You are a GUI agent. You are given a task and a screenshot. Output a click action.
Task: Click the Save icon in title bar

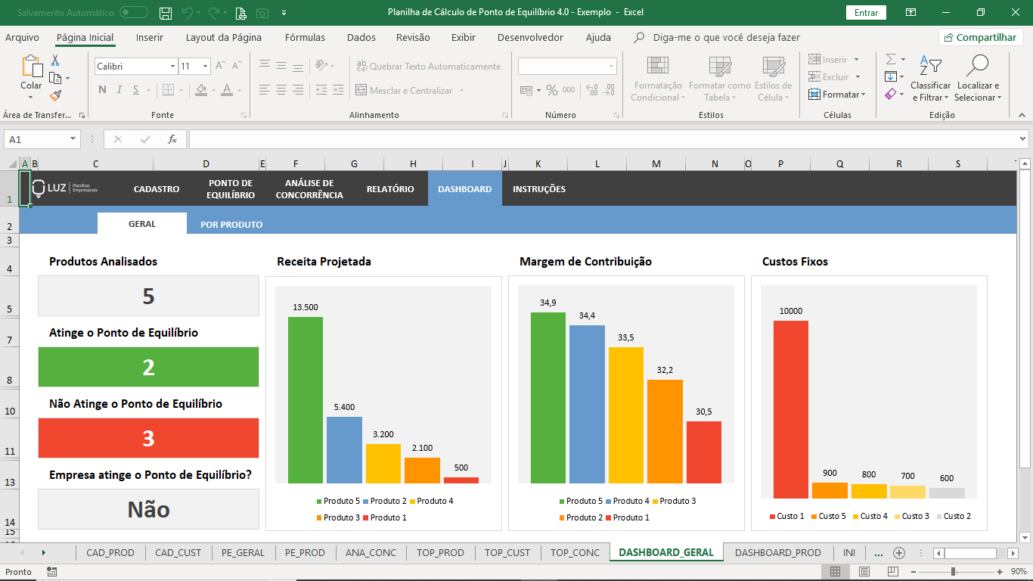point(166,13)
